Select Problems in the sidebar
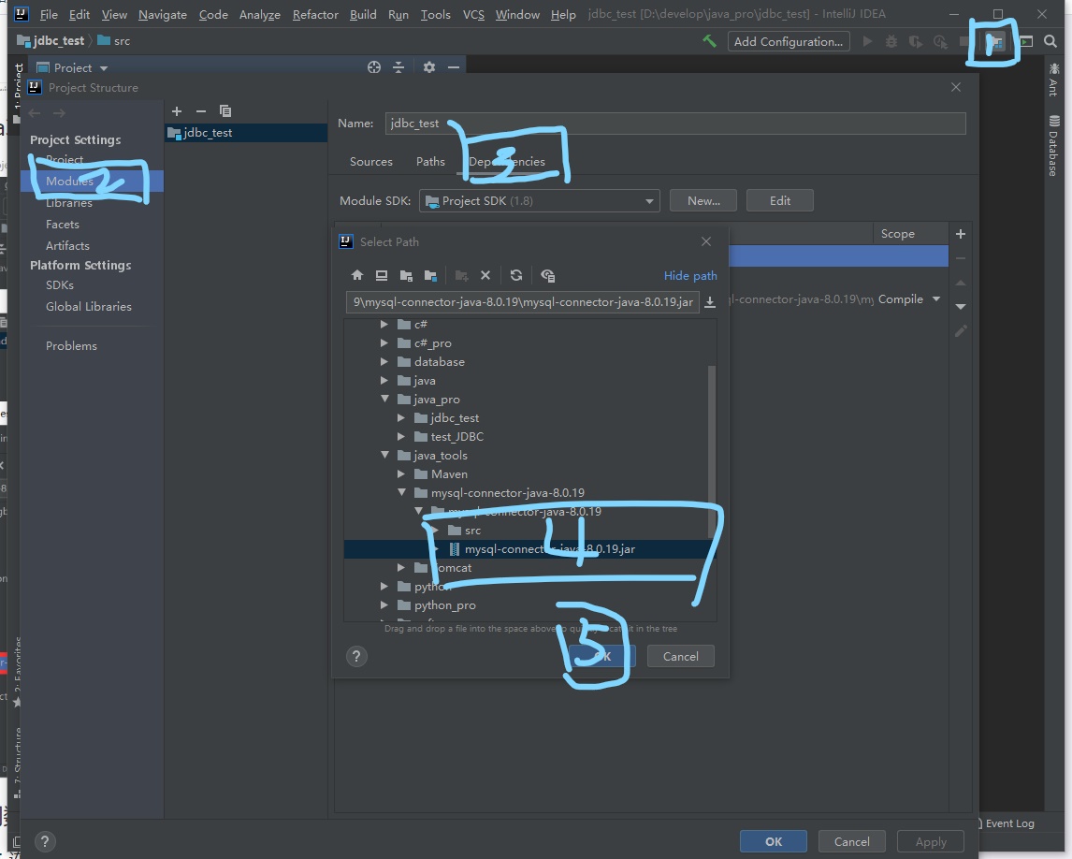Viewport: 1072px width, 859px height. (71, 346)
